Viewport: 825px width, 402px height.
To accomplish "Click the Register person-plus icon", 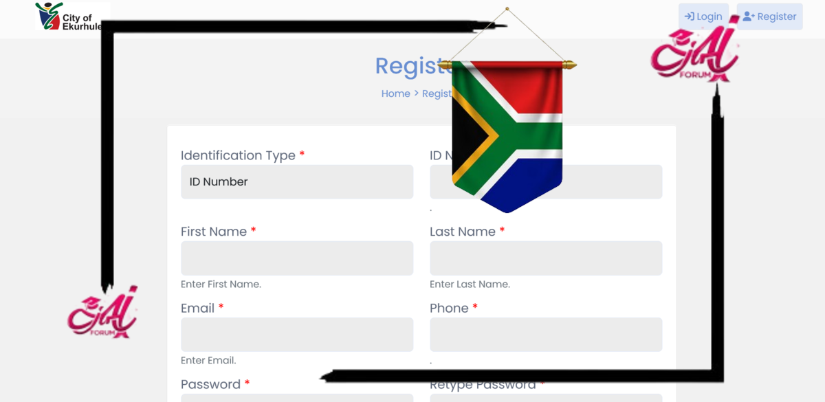I will (x=749, y=16).
